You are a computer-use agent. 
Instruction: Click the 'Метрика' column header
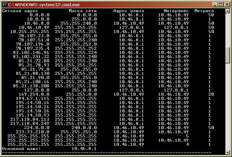coord(204,11)
